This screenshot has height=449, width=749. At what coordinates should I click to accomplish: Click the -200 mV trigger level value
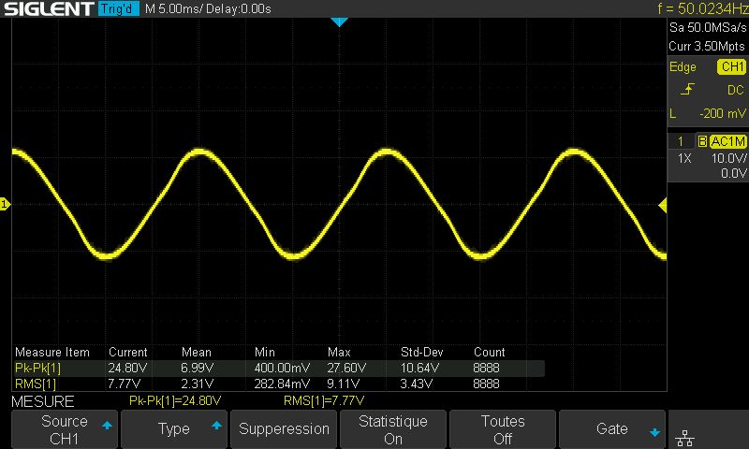click(722, 113)
